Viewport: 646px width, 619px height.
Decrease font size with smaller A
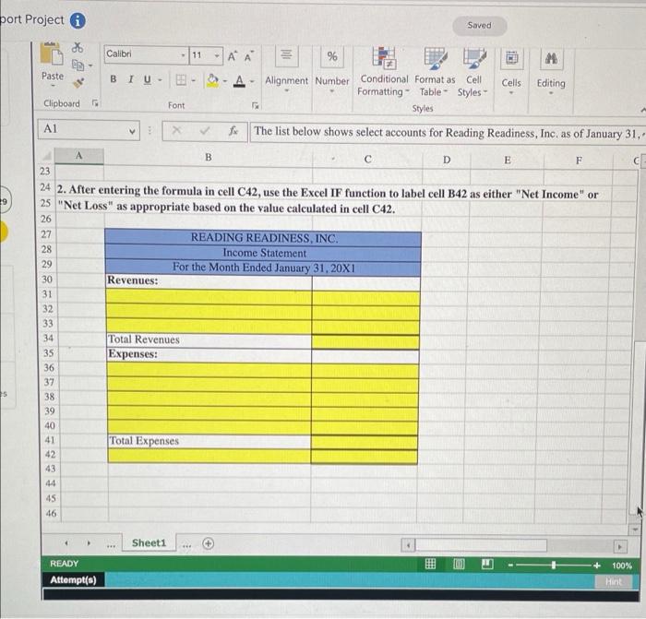click(x=248, y=56)
